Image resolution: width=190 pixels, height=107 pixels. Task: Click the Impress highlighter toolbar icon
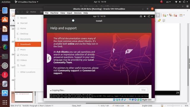(159, 21)
